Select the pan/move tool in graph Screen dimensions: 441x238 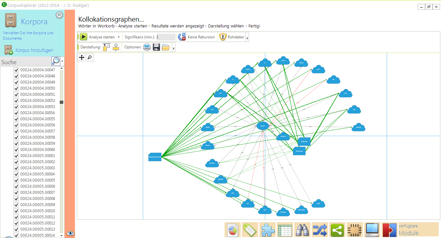(x=82, y=57)
